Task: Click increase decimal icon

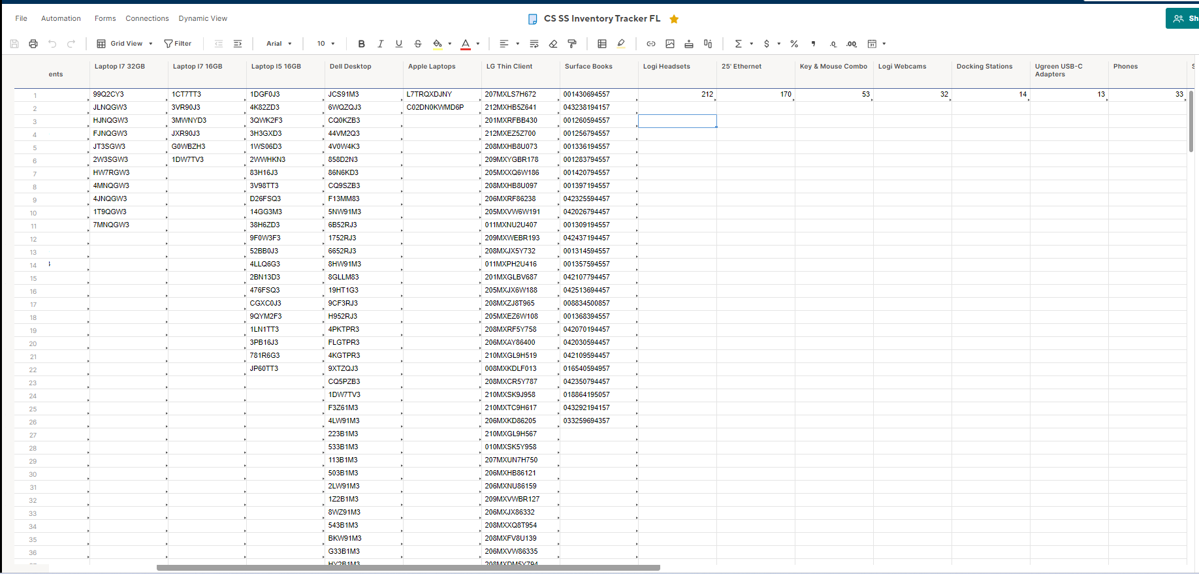Action: coord(852,44)
